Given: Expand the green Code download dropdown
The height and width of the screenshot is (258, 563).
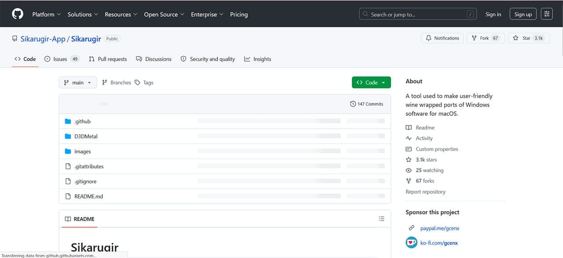Looking at the screenshot, I should click(x=371, y=82).
